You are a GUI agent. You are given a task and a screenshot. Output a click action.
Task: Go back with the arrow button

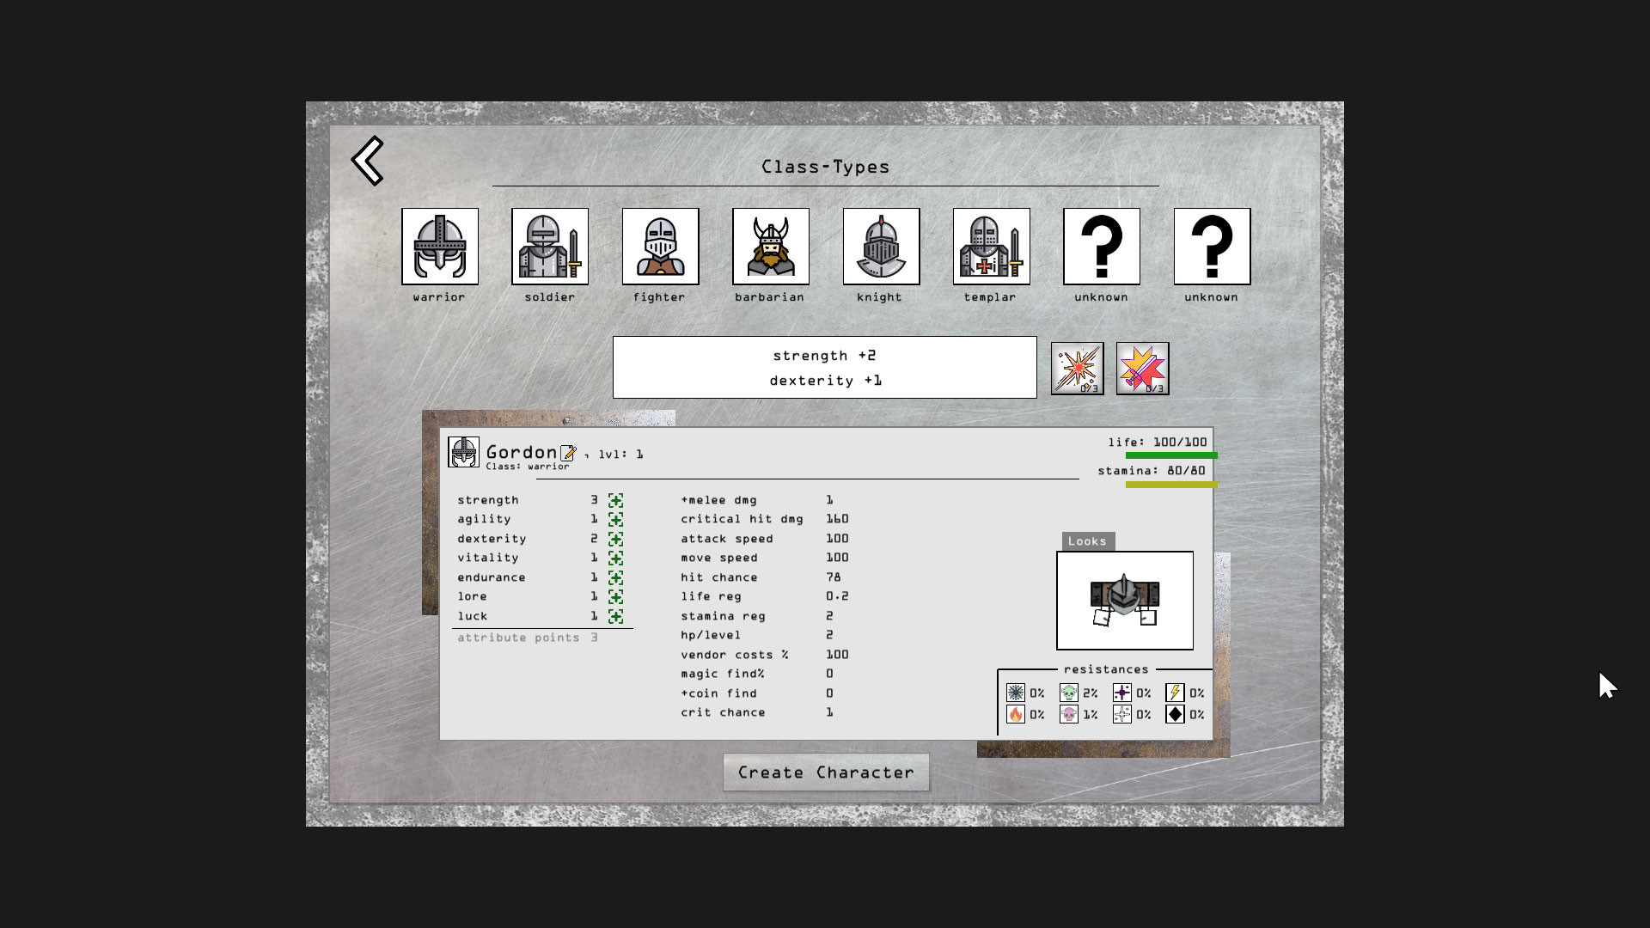click(368, 161)
